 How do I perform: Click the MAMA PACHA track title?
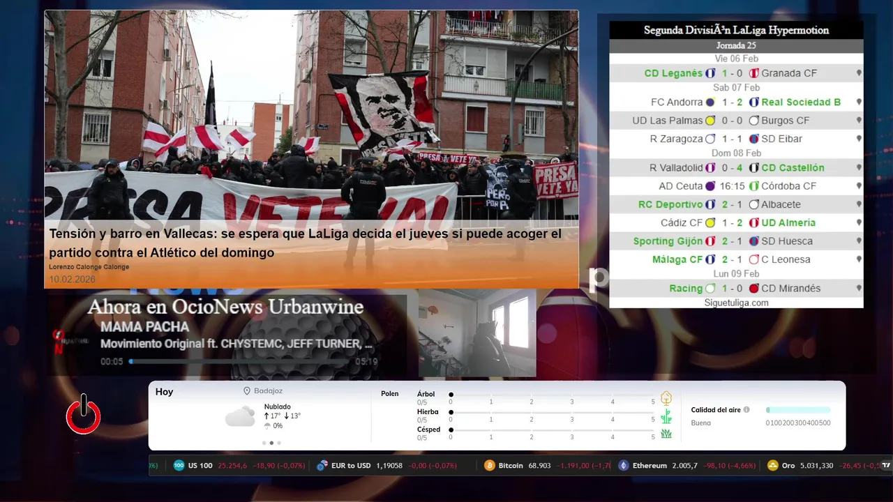[144, 326]
